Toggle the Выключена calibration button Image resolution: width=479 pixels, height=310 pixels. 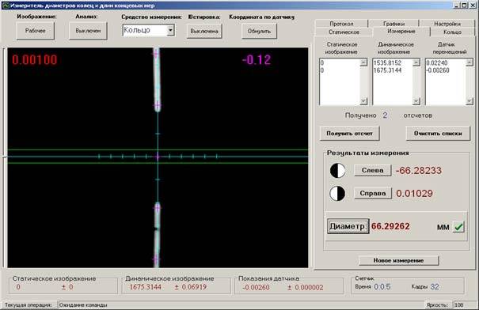204,31
